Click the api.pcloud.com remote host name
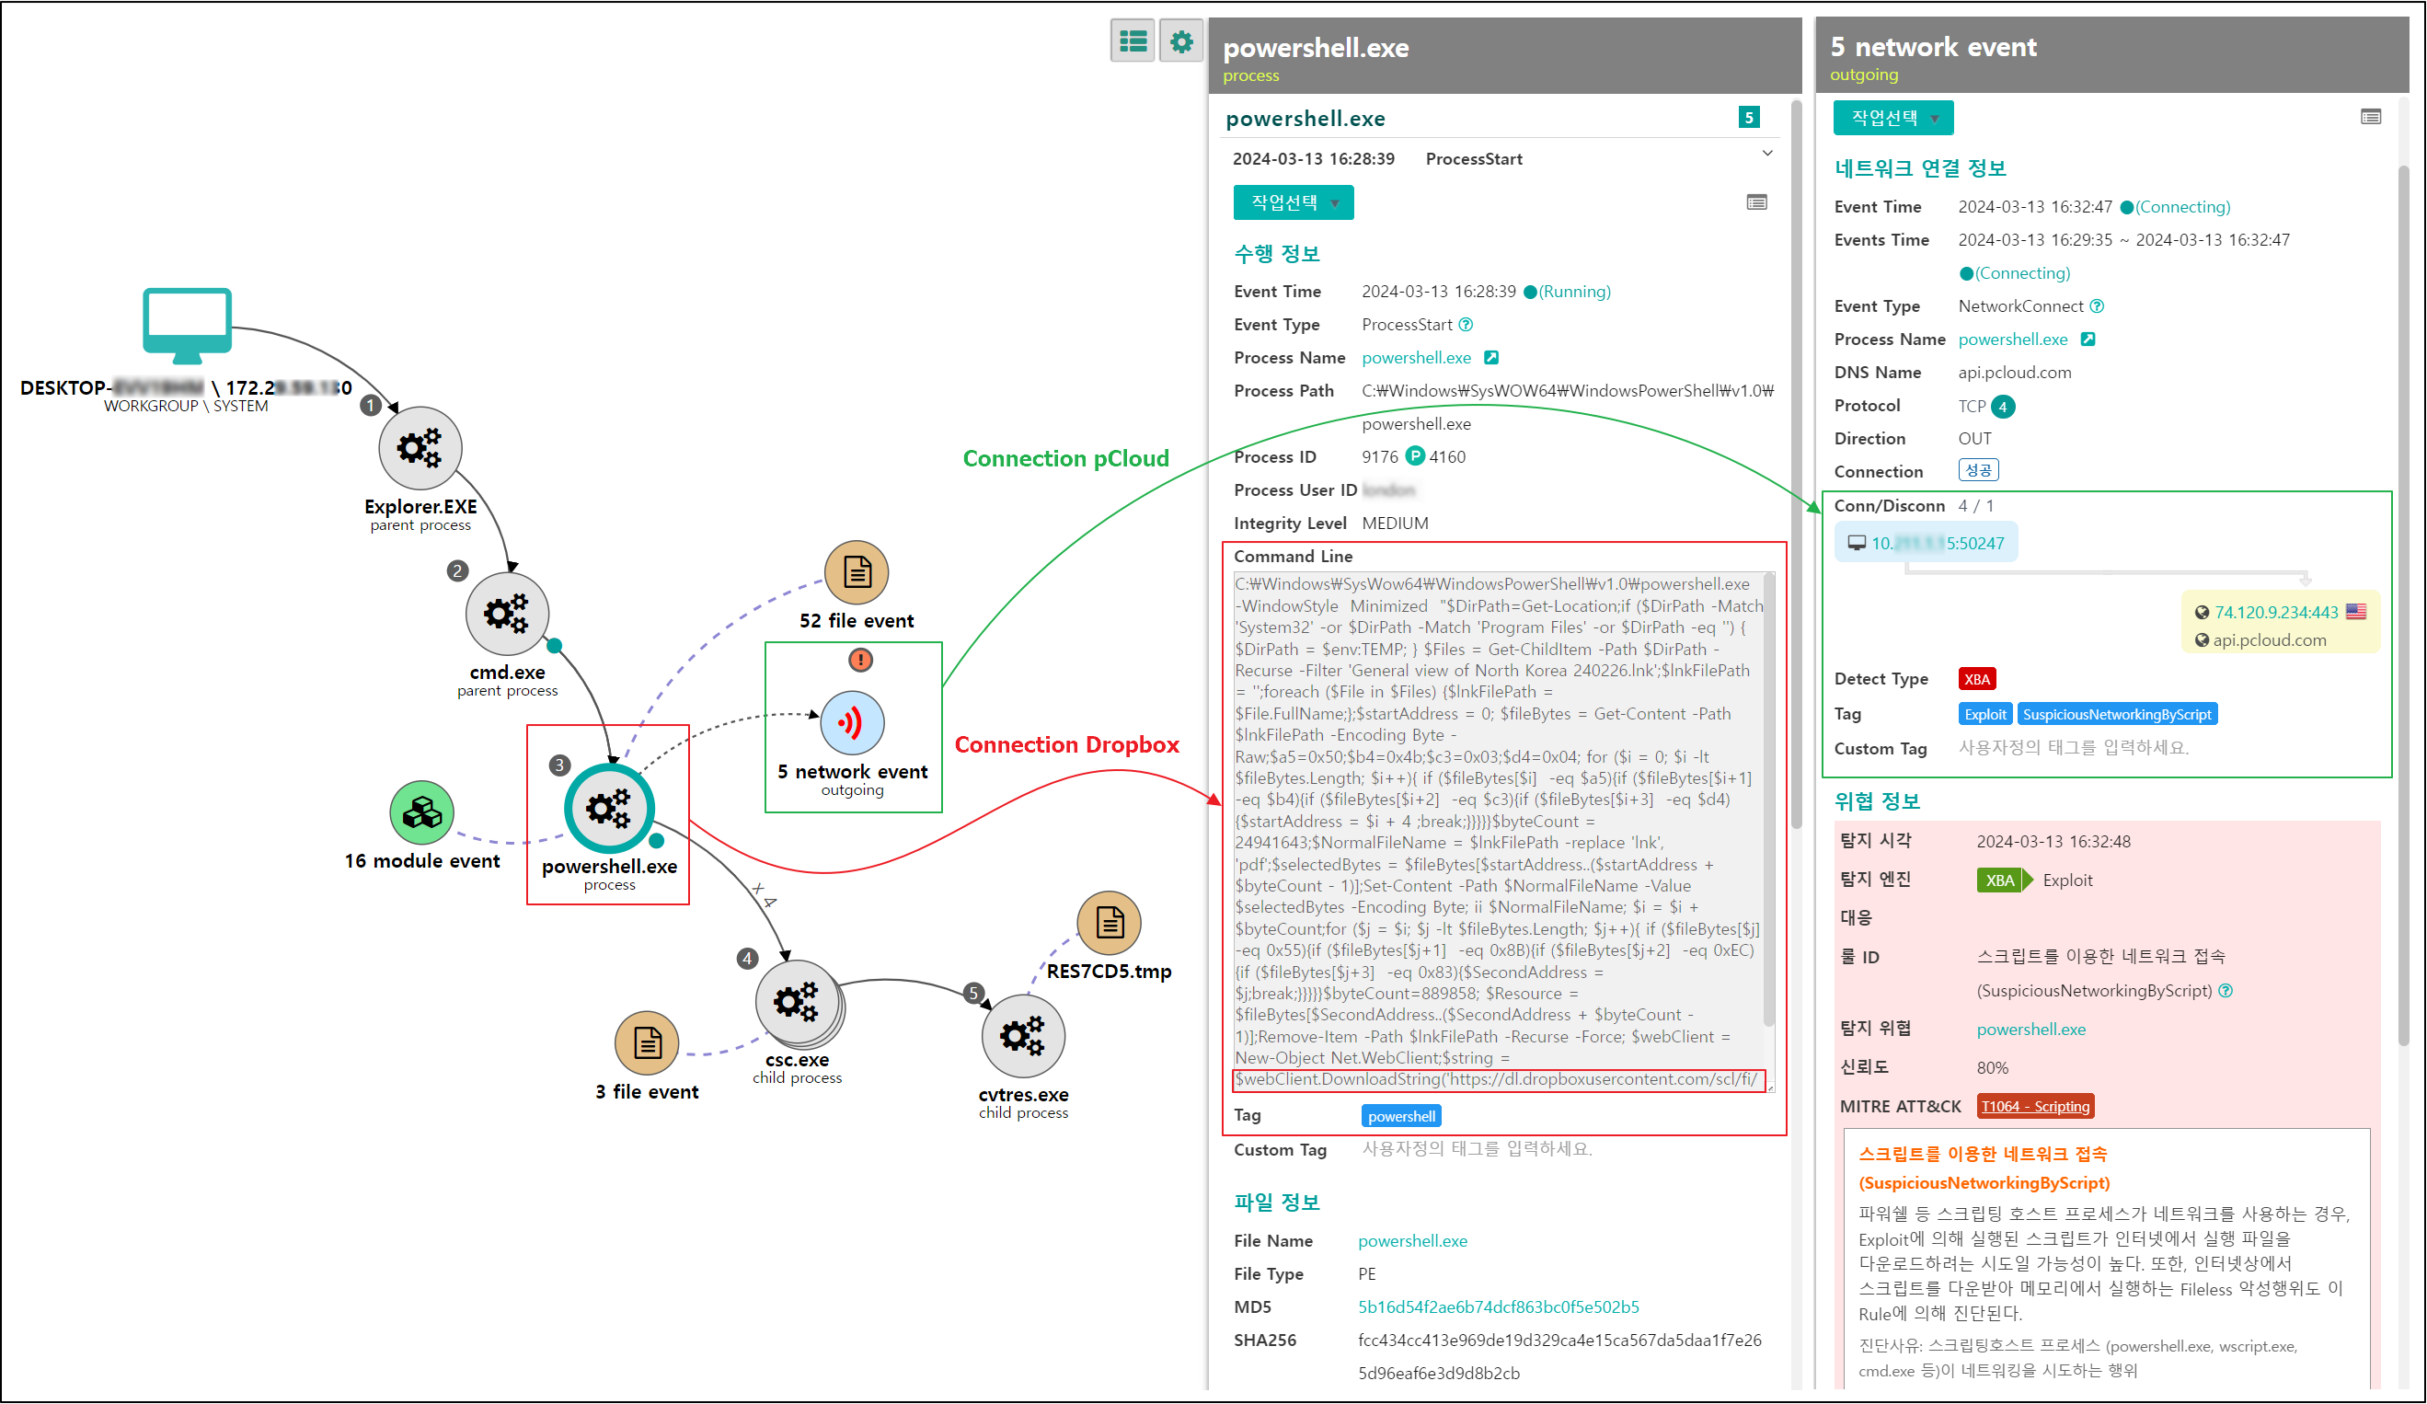Viewport: 2427px width, 1404px height. (x=2268, y=639)
